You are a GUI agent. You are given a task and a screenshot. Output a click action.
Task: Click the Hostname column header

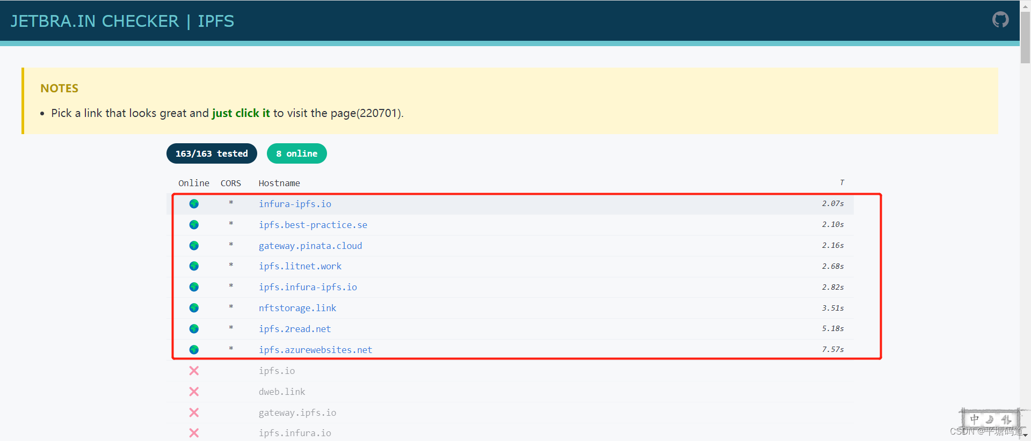[x=279, y=183]
